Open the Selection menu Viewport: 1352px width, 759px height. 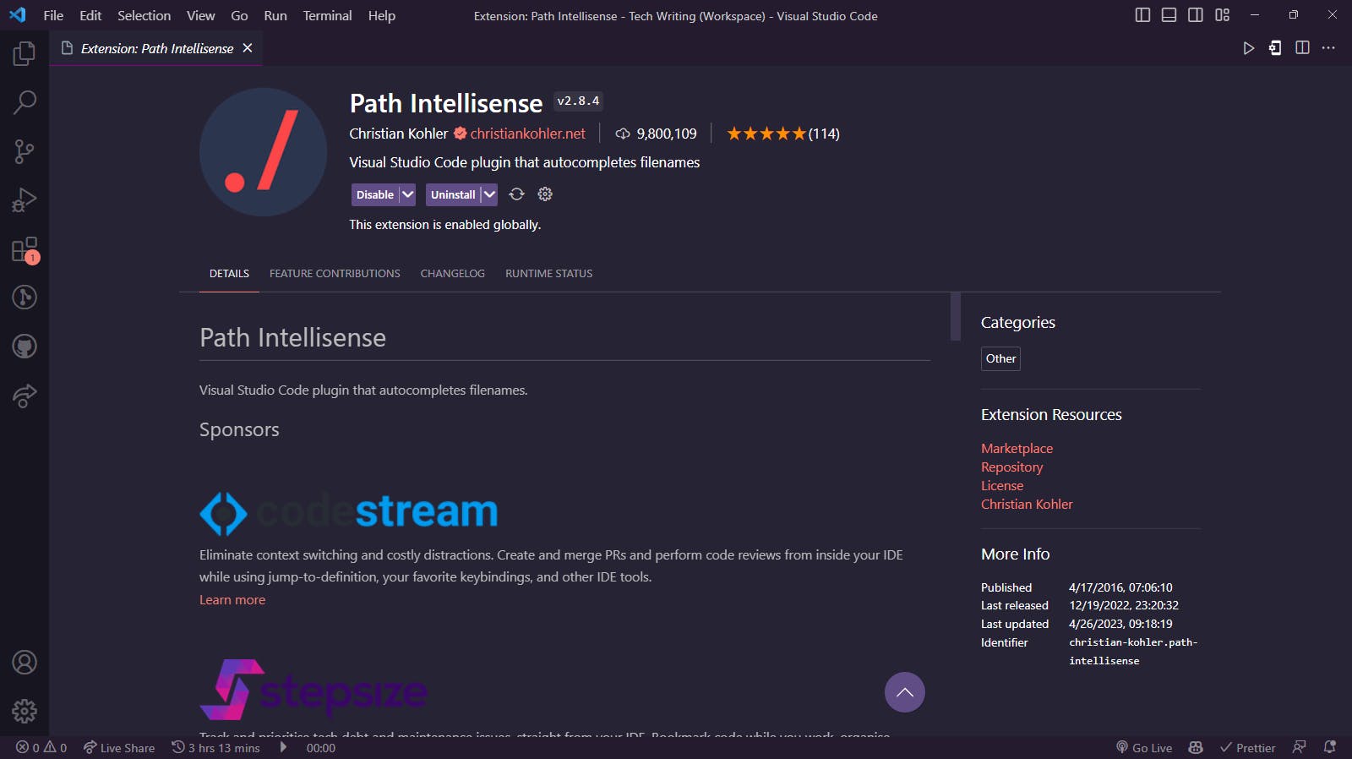coord(144,15)
